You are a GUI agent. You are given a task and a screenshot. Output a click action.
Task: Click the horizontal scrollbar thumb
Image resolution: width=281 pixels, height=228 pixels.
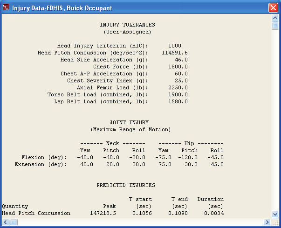[x=14, y=222]
